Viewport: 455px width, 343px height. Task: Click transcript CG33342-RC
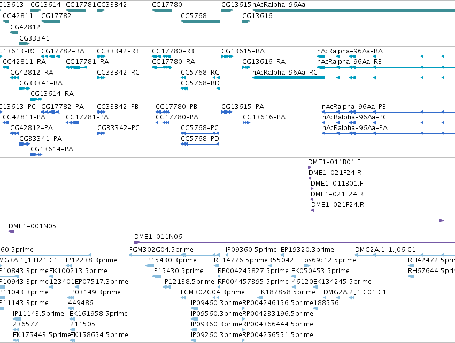coord(118,73)
